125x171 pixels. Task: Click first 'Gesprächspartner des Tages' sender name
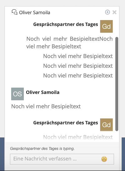(66, 24)
